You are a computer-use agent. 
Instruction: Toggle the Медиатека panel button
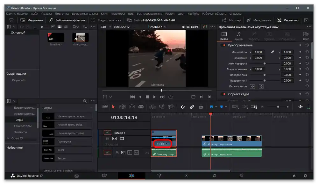point(32,20)
